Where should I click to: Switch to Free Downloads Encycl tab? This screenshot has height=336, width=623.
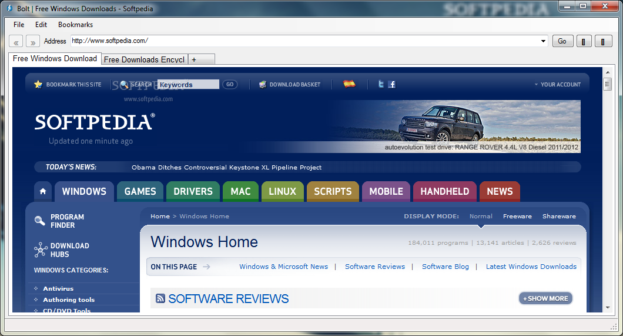tap(145, 59)
